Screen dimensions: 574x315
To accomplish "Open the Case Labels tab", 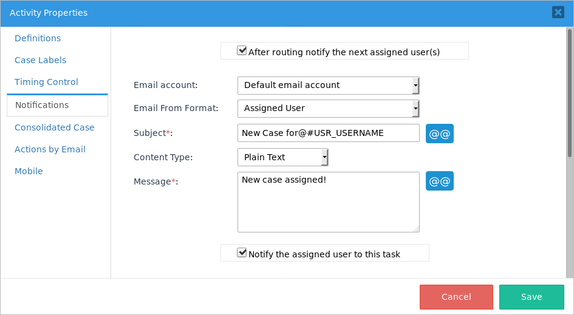I will tap(40, 60).
